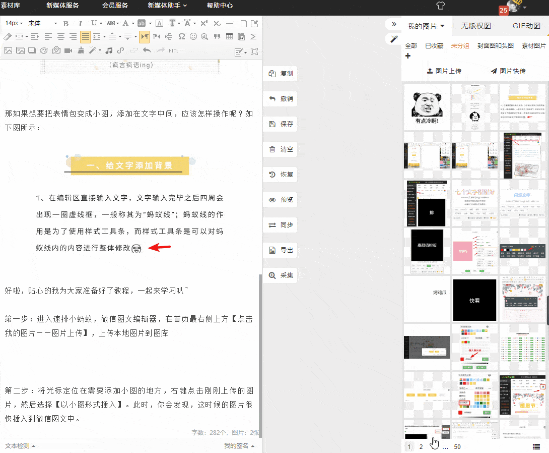
Task: Go to page 2 of image results
Action: 421,446
